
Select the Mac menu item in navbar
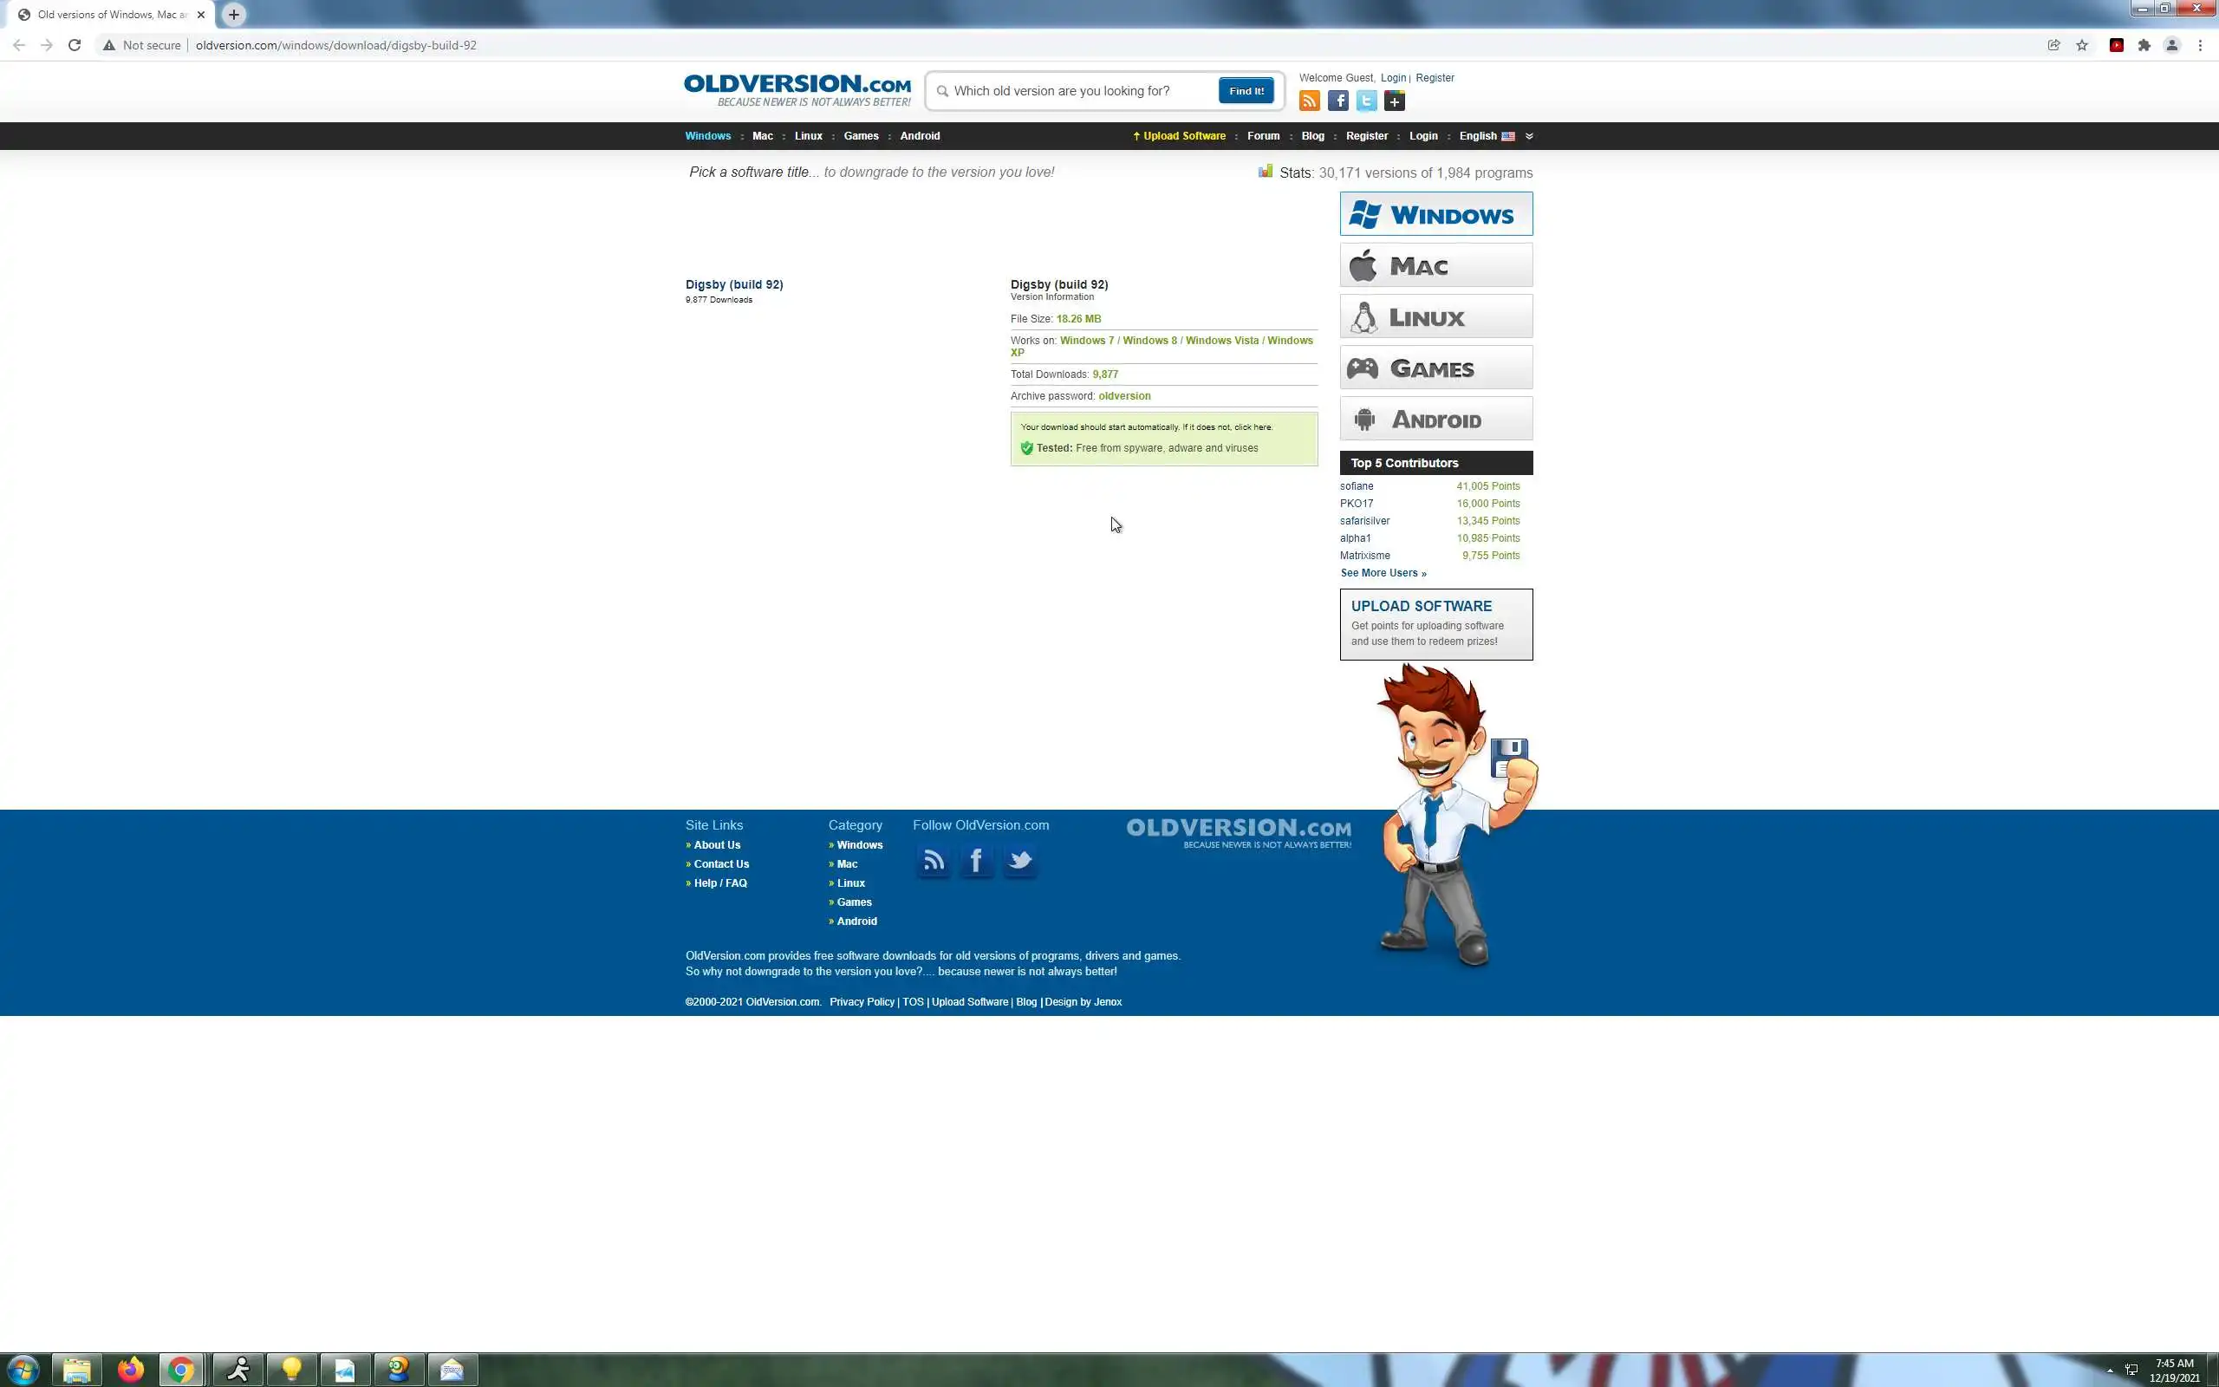pyautogui.click(x=762, y=136)
